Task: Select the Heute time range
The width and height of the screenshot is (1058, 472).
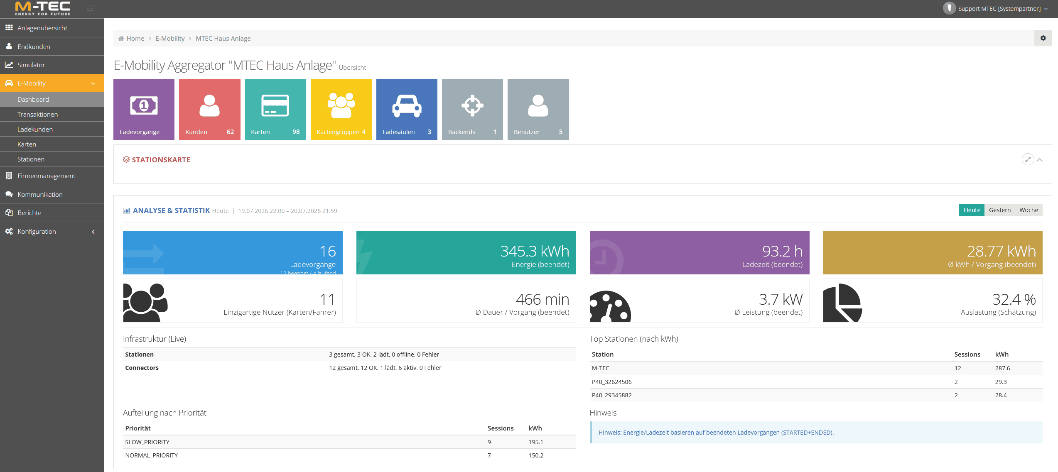Action: click(x=972, y=210)
